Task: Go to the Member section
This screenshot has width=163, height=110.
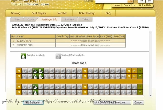Action: (x=62, y=13)
